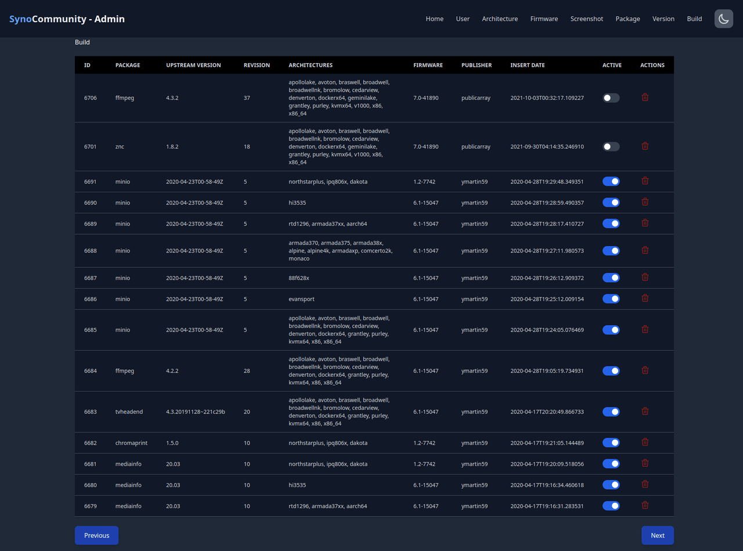Disable active toggle for build 6690
The width and height of the screenshot is (743, 551).
[x=611, y=203]
